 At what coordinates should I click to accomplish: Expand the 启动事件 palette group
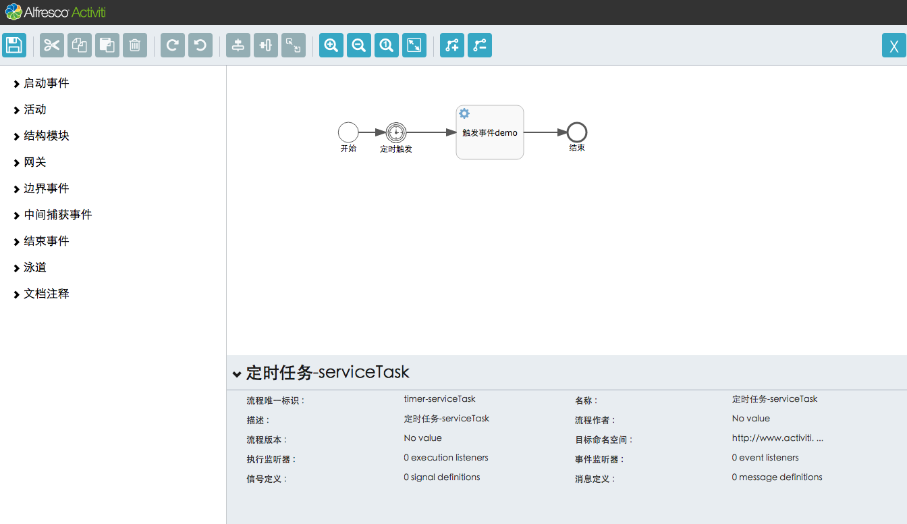click(41, 83)
